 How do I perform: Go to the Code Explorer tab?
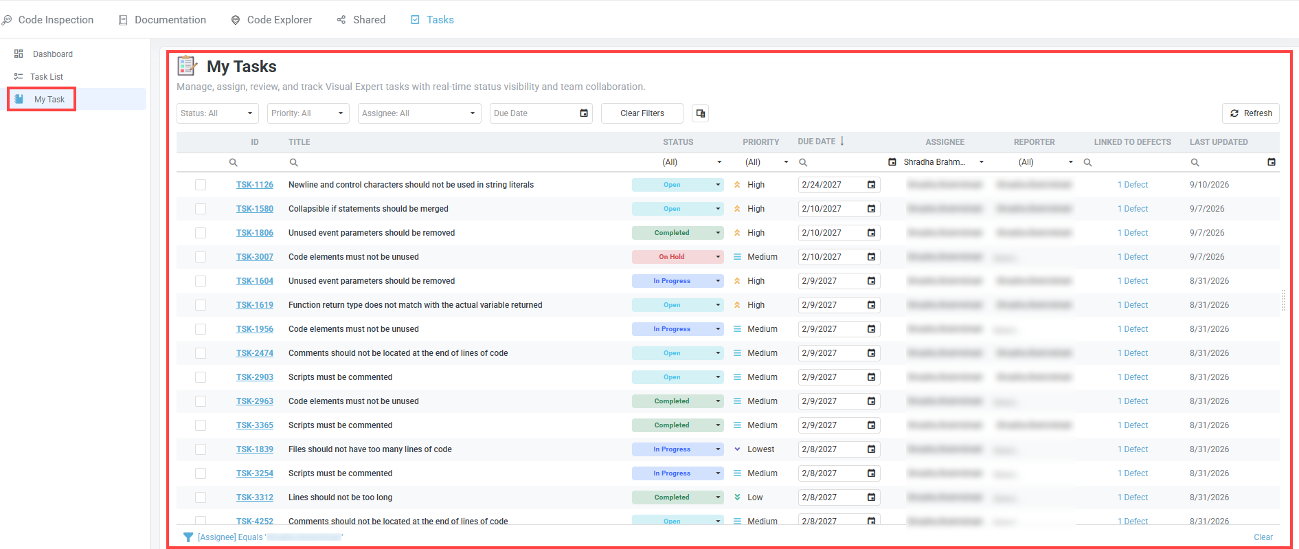271,20
